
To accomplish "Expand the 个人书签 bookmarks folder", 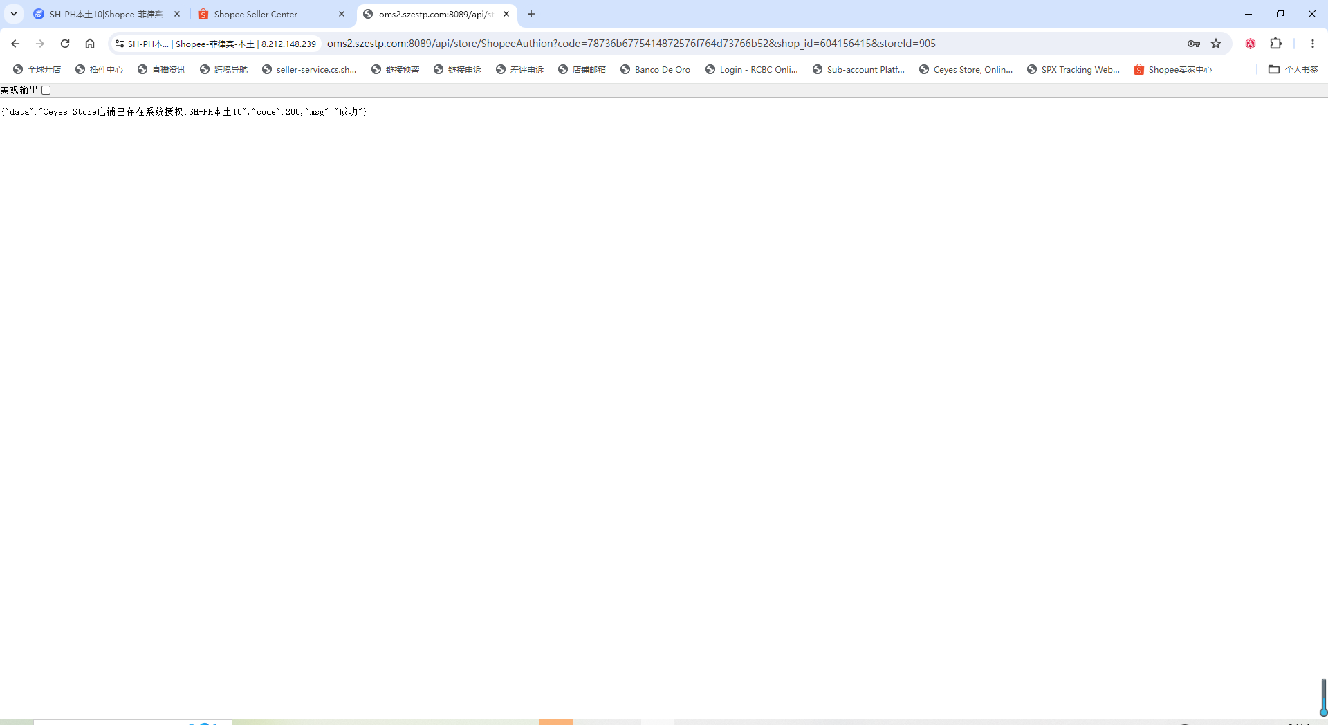I will tap(1293, 70).
